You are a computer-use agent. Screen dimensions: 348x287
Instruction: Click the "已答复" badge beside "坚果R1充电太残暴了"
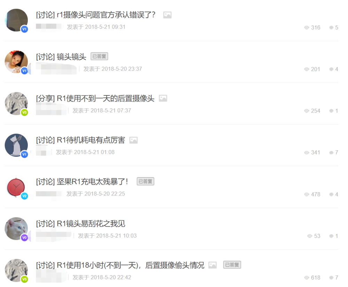(x=145, y=182)
